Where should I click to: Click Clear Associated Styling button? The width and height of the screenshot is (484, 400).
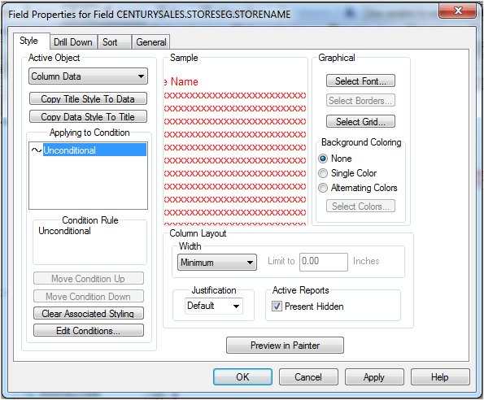[89, 313]
